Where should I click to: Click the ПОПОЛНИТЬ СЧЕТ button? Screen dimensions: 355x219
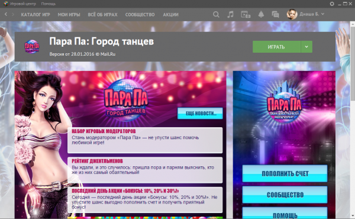[285, 173]
